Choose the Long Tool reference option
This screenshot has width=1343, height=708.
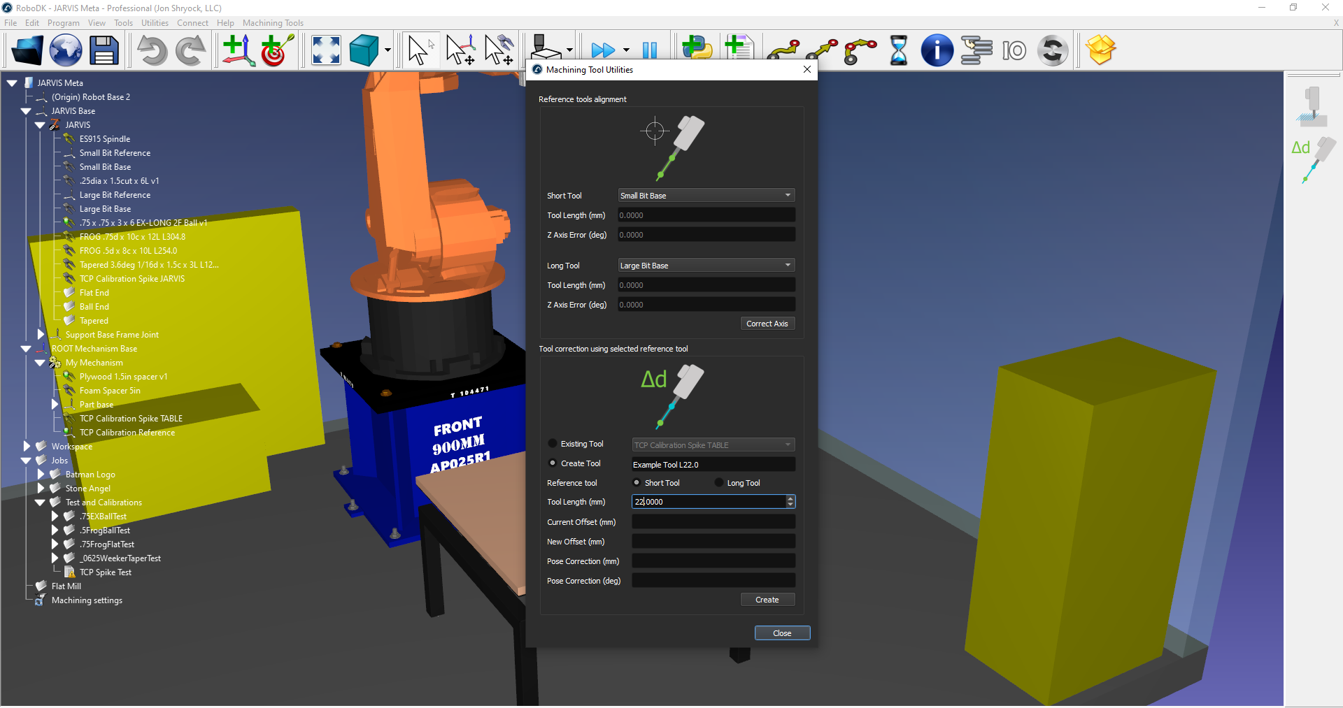(x=719, y=483)
